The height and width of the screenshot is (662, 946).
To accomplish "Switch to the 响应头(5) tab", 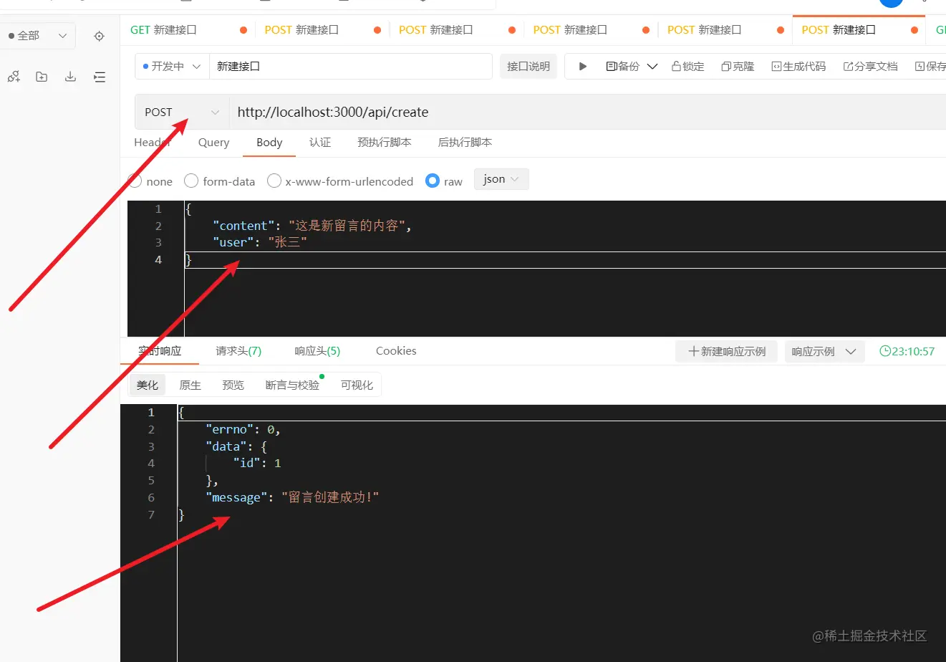I will (x=317, y=351).
